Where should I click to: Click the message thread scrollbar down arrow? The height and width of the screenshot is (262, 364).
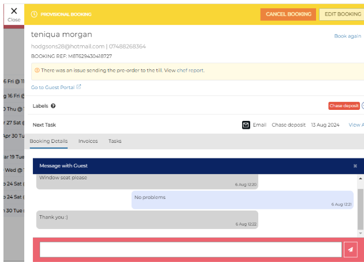[361, 233]
